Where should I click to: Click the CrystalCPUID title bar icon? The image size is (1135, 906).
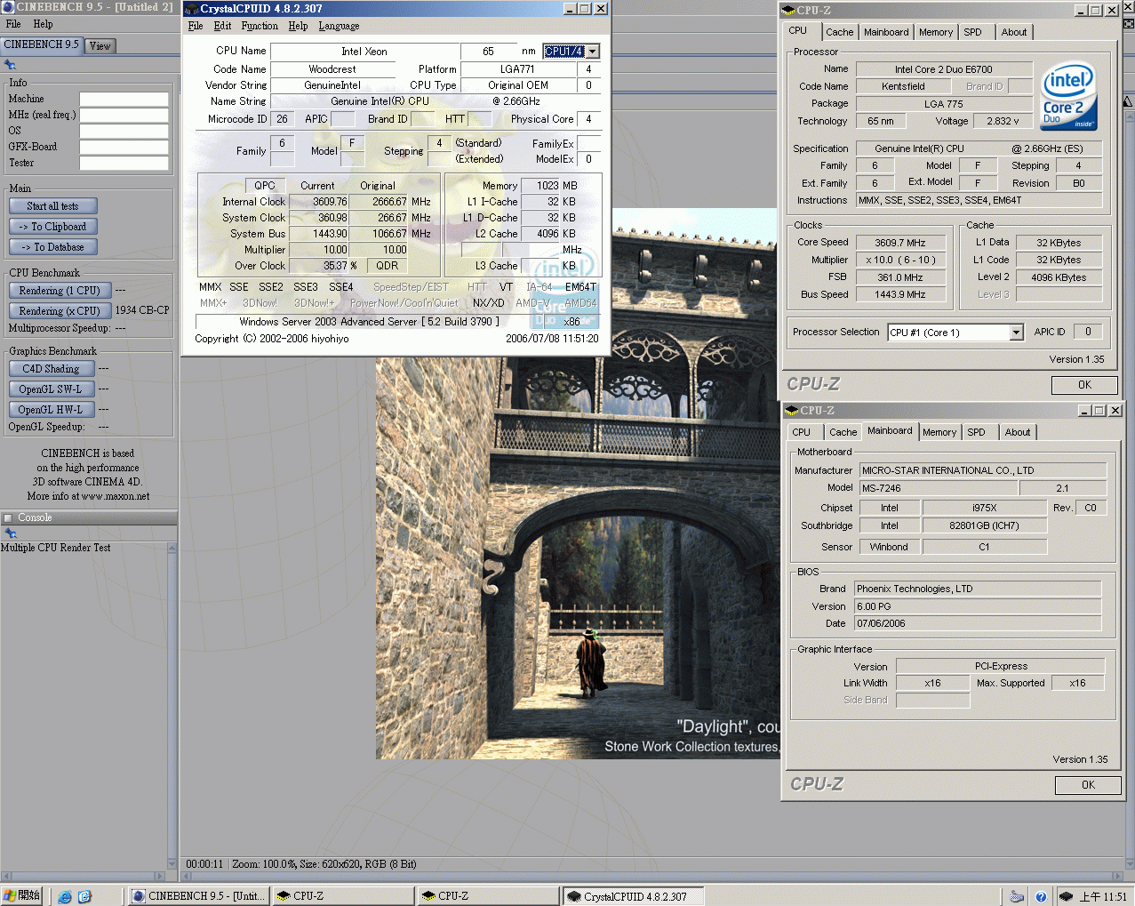pos(192,9)
